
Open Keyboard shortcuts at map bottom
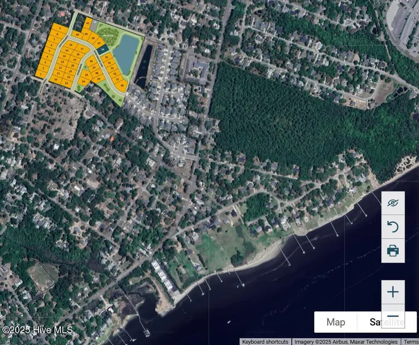pos(265,342)
